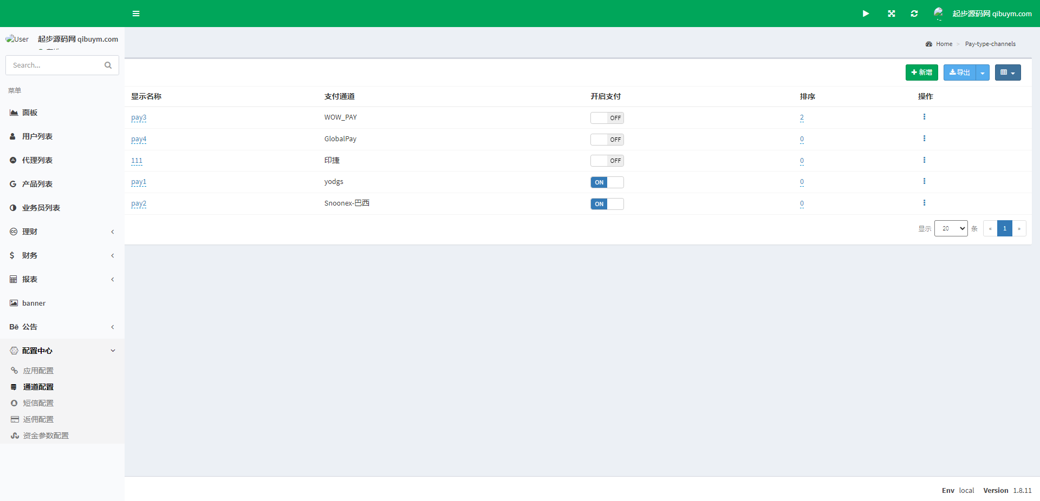This screenshot has width=1040, height=501.
Task: Click the search magnifier icon in sidebar
Action: click(108, 65)
